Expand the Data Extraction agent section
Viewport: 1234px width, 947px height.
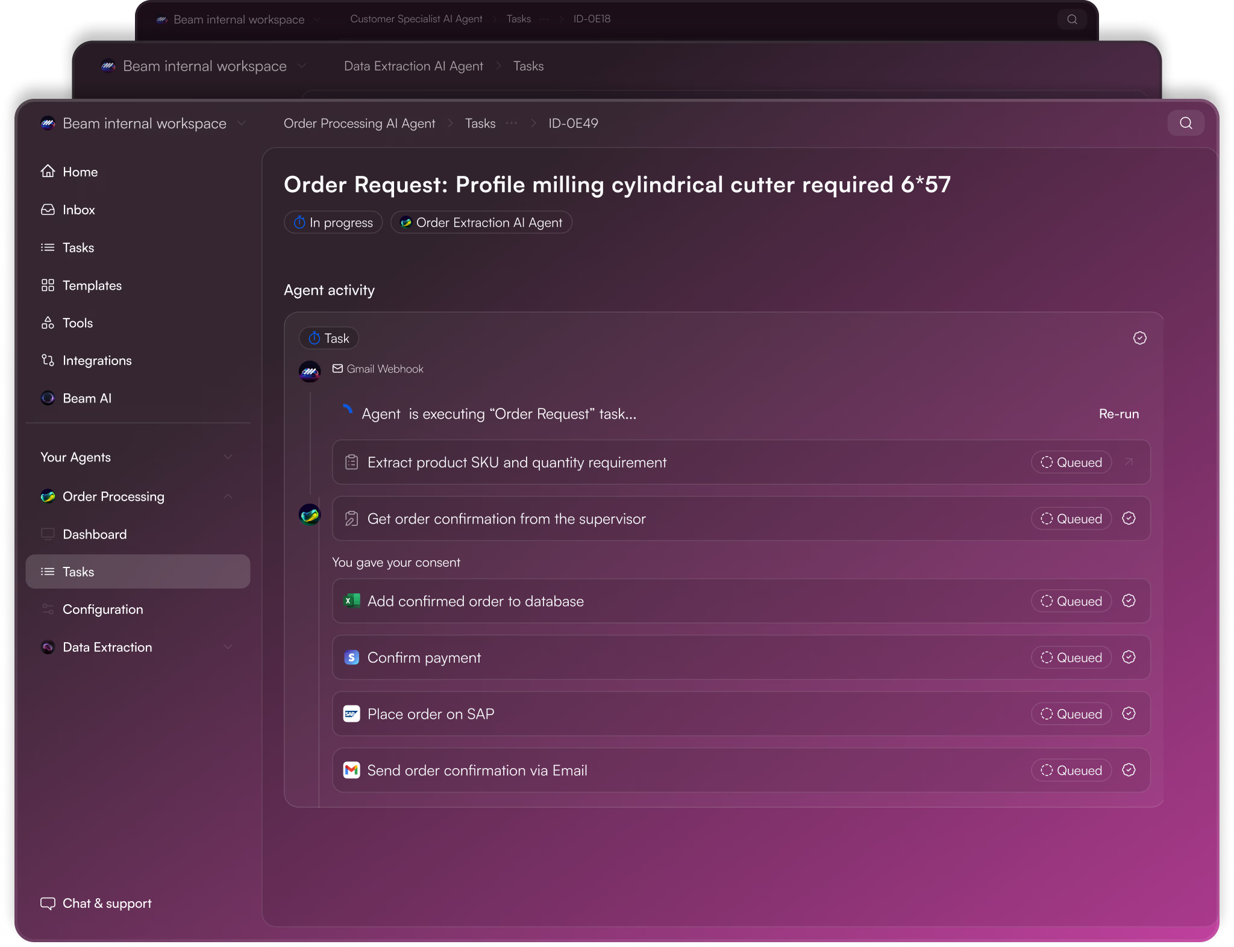click(x=228, y=647)
